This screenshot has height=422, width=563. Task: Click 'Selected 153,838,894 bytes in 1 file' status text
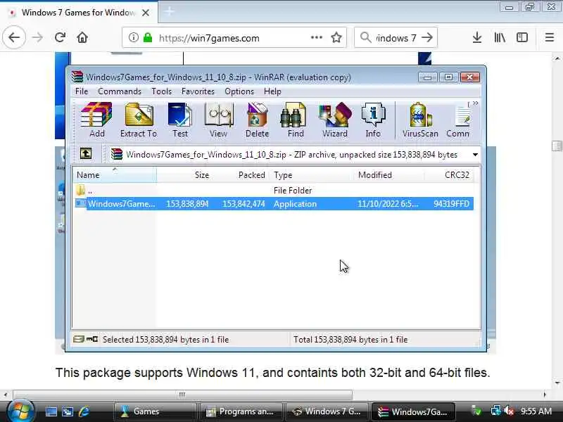click(x=165, y=340)
